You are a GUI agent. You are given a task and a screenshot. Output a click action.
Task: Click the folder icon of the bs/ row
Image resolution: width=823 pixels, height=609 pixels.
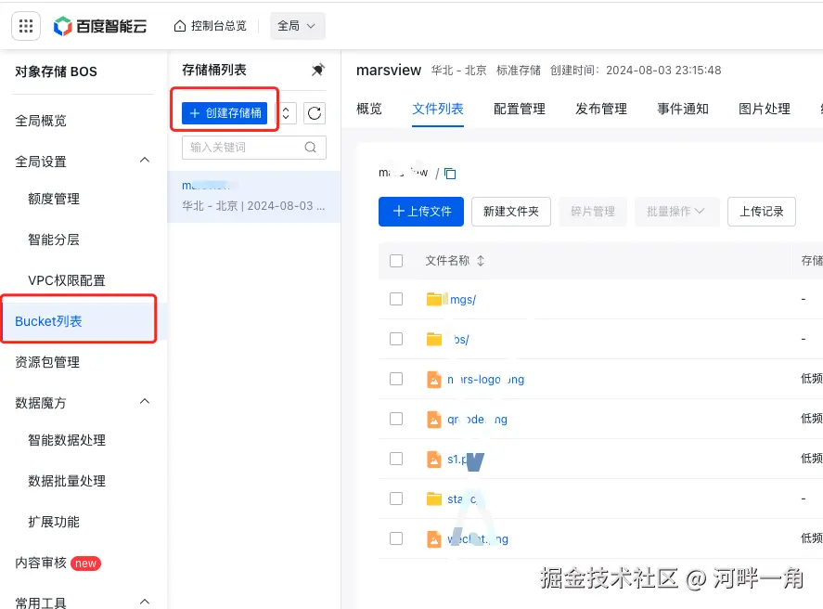pos(434,339)
